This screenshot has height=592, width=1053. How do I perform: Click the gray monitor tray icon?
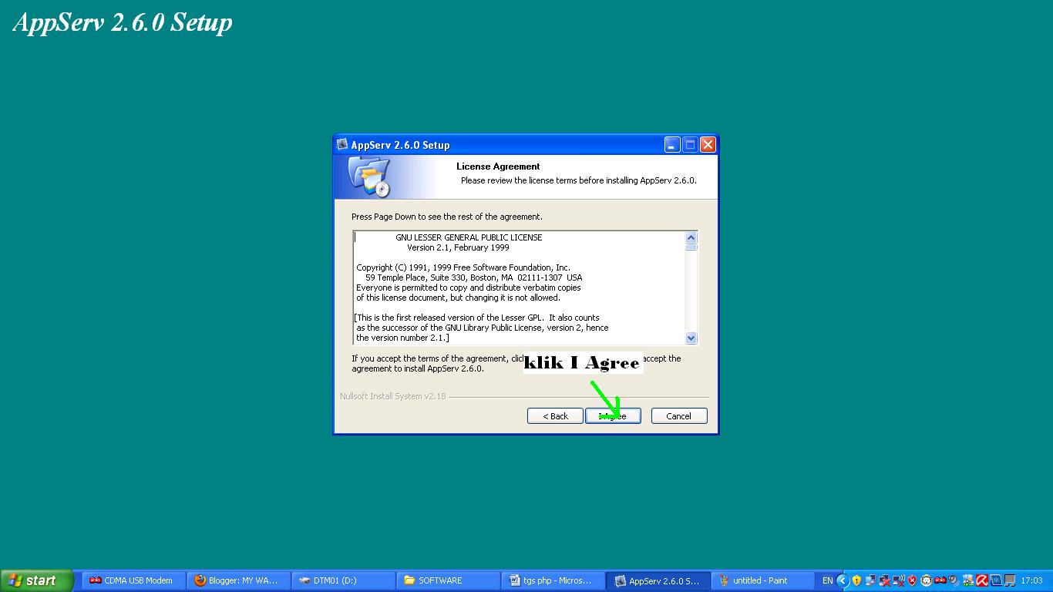click(1010, 580)
